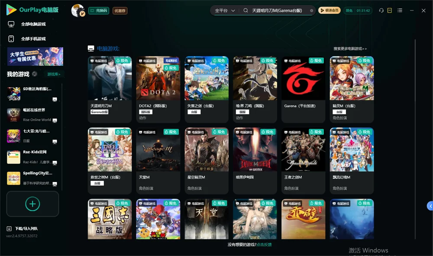This screenshot has height=256, width=433.
Task: Open the DOTA2 (国际服) game card
Action: coord(158,90)
